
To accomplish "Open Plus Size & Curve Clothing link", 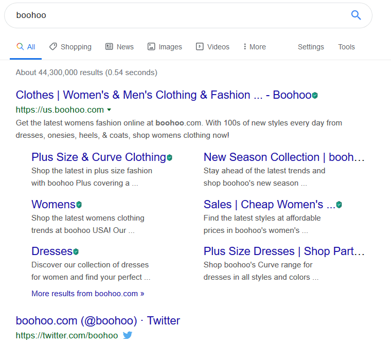I will pos(99,157).
